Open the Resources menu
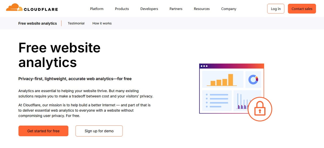 (202, 9)
